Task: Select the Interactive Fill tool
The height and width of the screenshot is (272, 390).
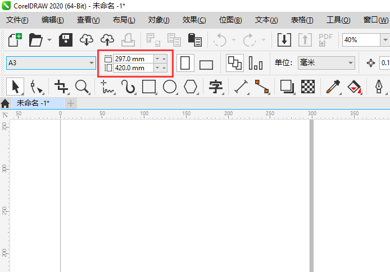Action: click(x=354, y=87)
